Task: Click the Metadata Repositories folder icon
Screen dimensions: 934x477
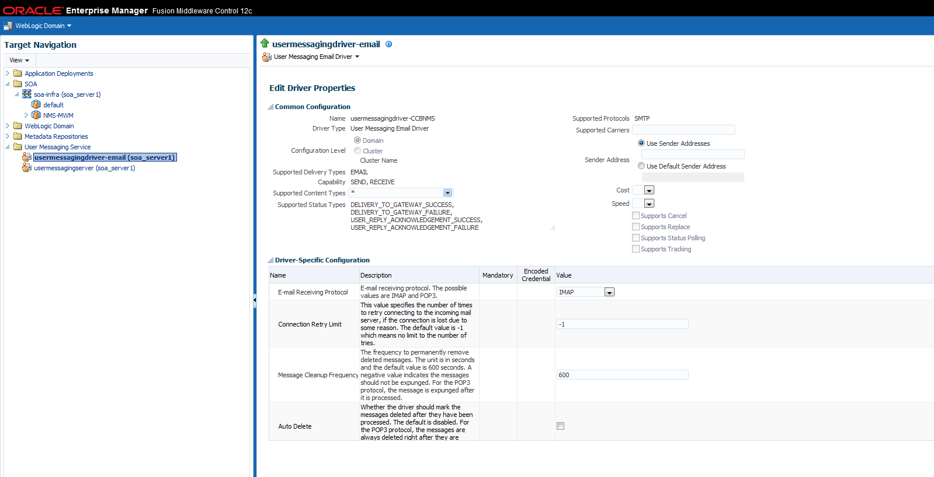Action: coord(18,136)
